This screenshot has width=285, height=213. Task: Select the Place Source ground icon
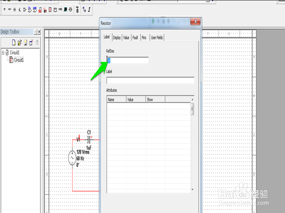5,9
